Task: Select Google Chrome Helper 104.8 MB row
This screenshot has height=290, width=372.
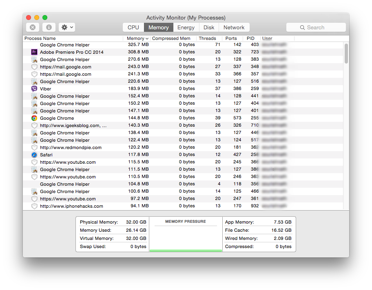Action: 183,184
